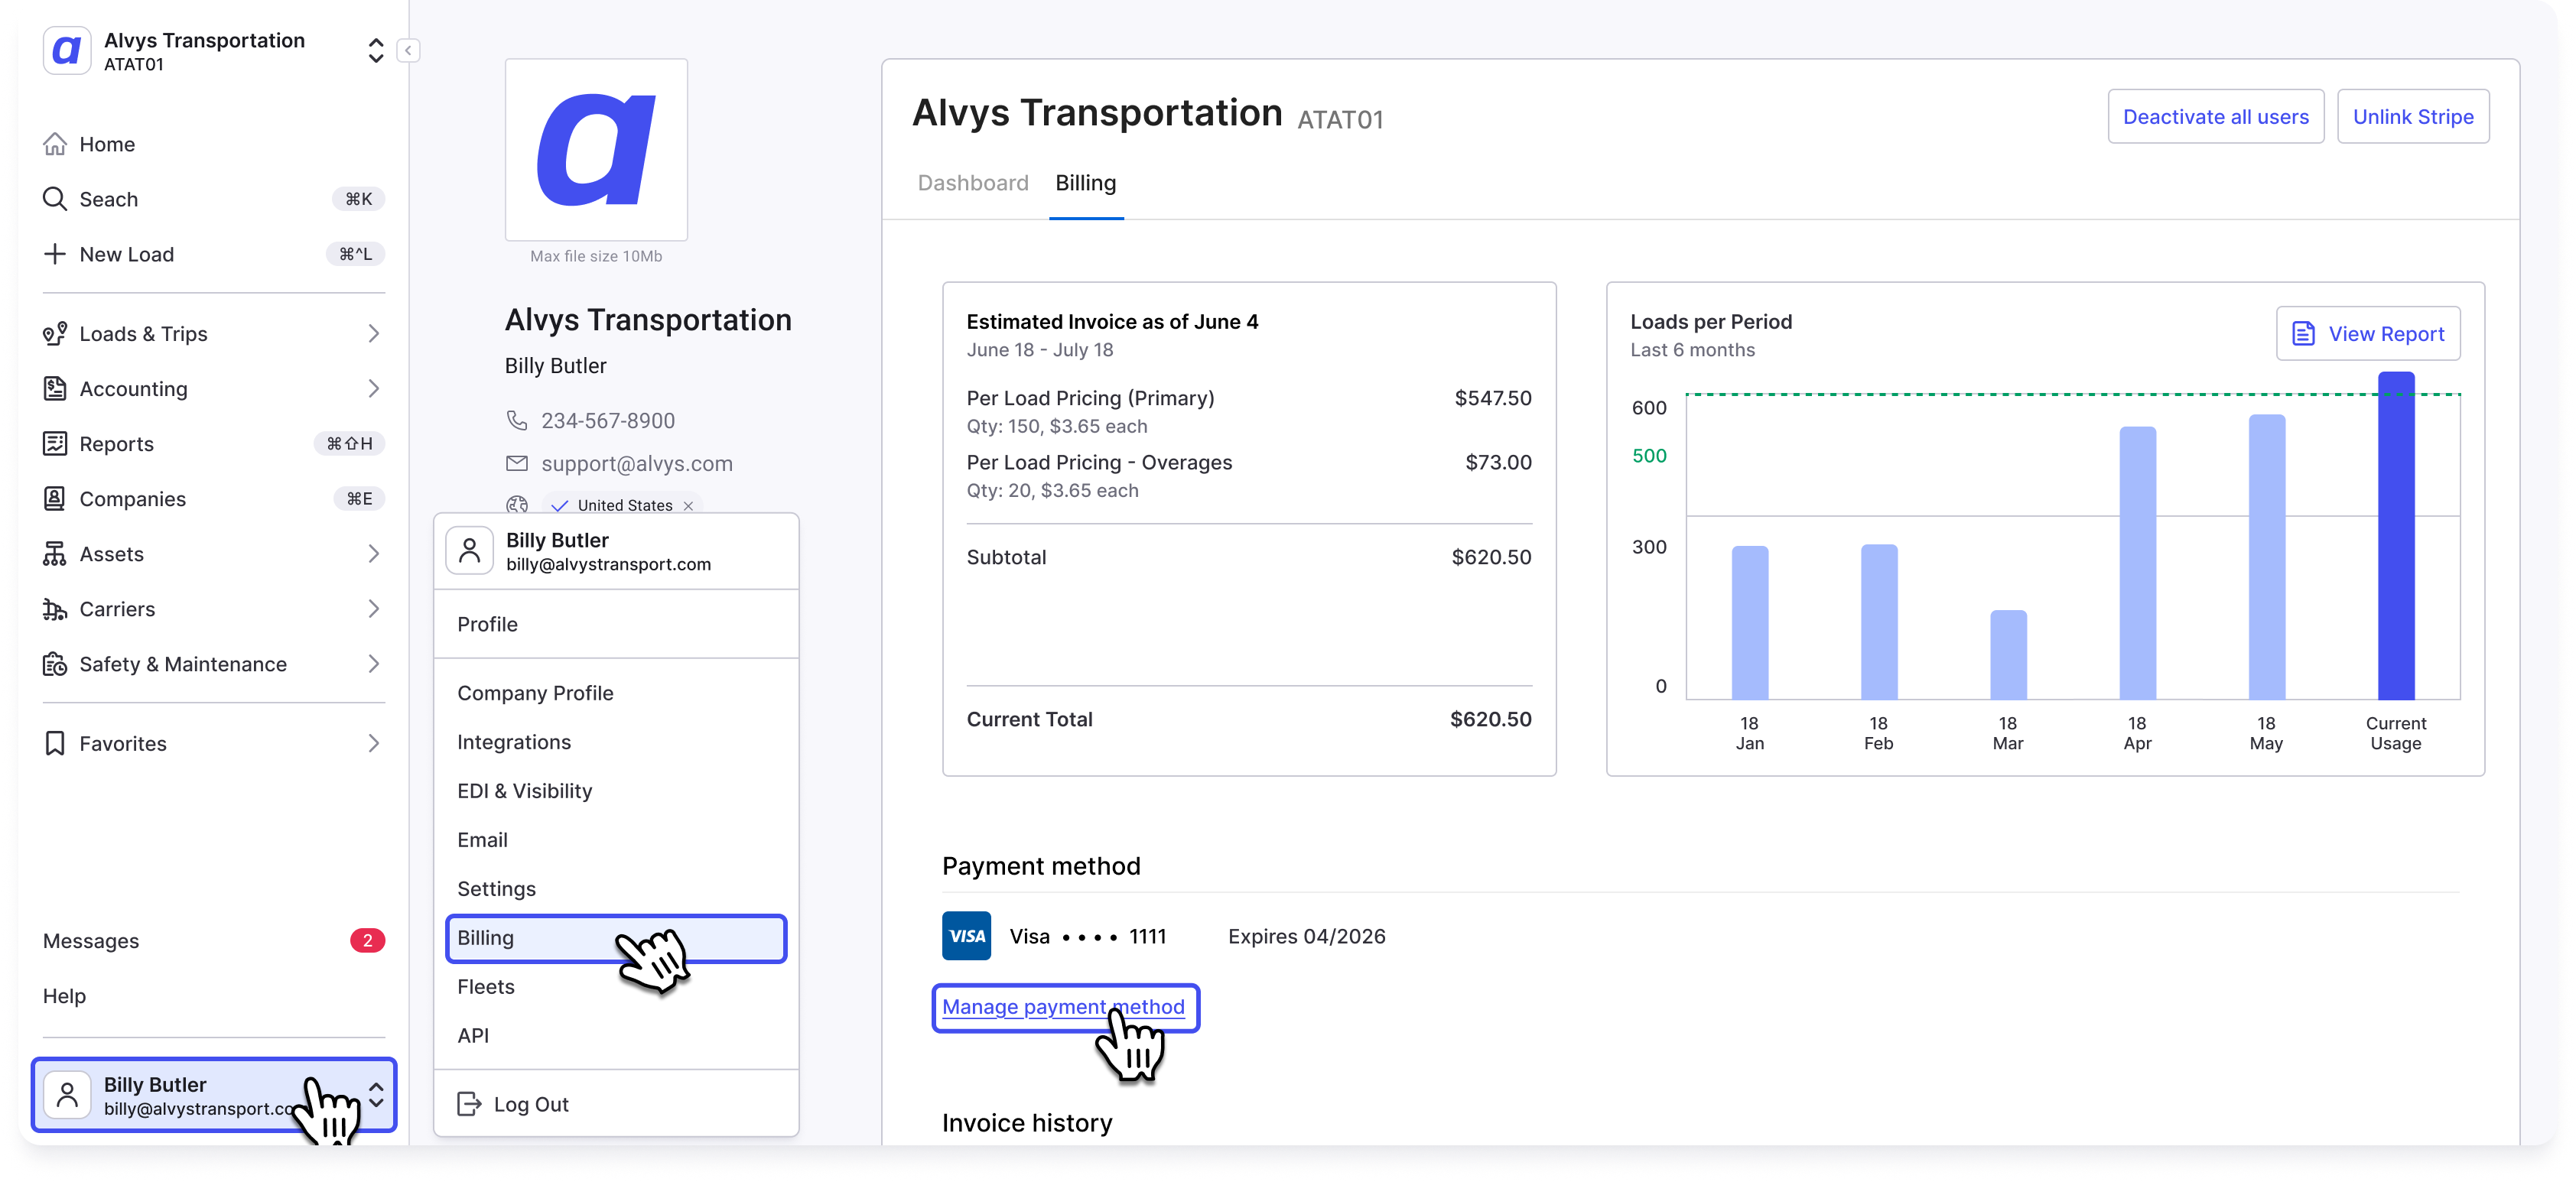The width and height of the screenshot is (2576, 1182).
Task: Click the Current Usage bar in chart
Action: click(2395, 535)
